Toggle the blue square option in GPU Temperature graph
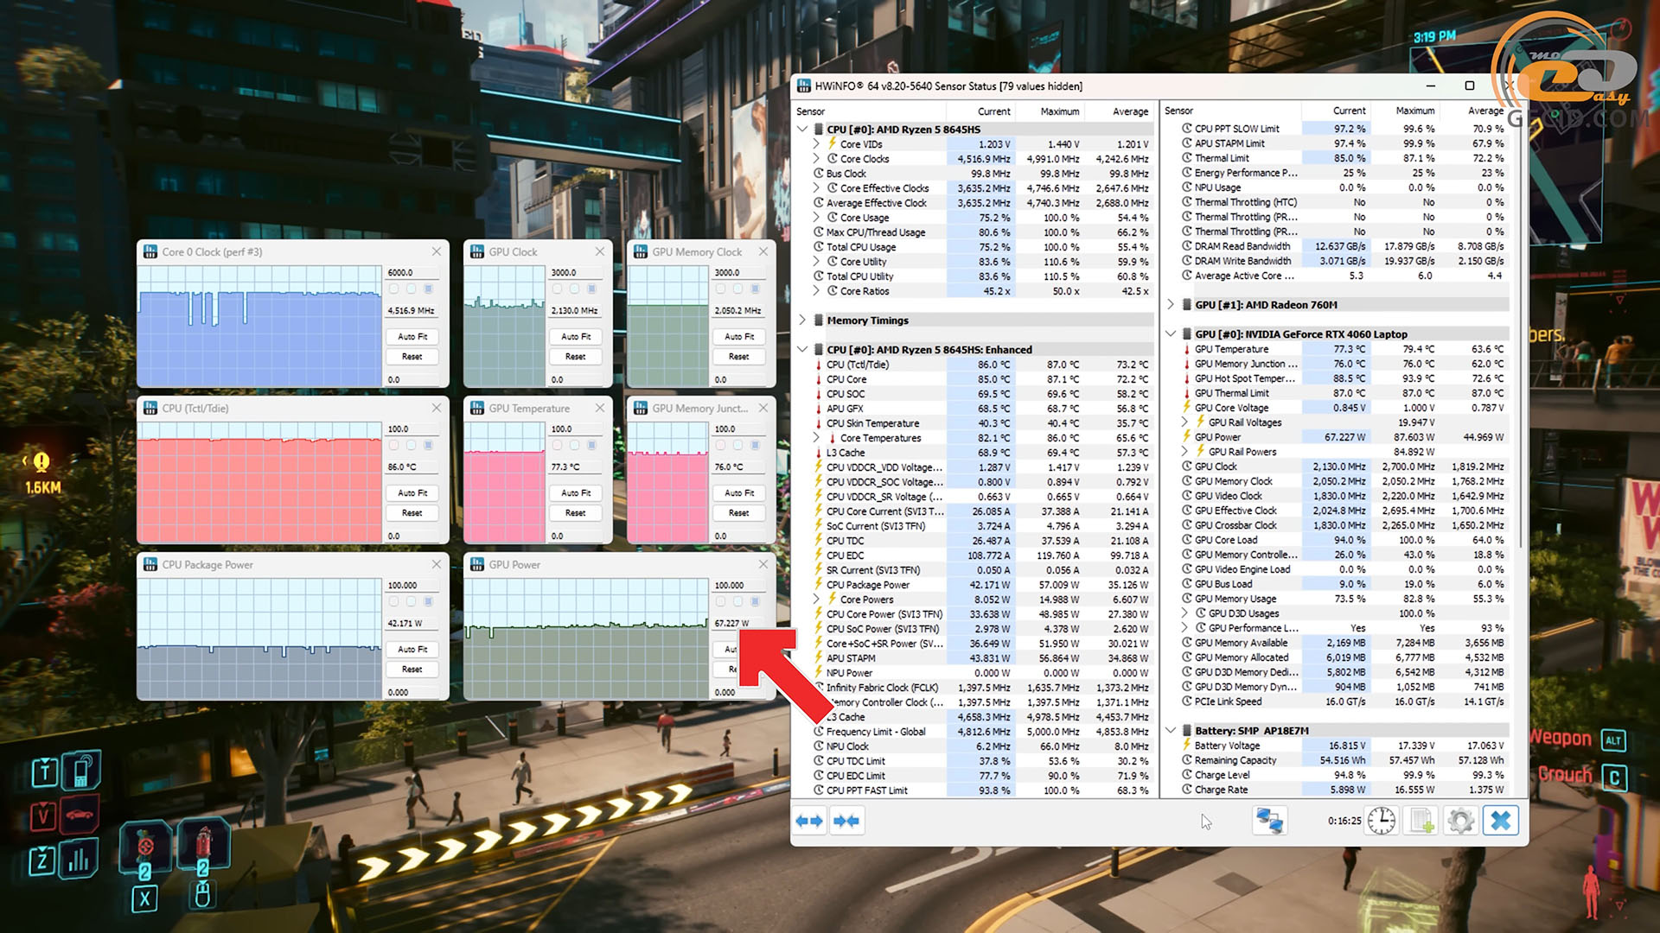This screenshot has height=933, width=1660. pyautogui.click(x=591, y=445)
